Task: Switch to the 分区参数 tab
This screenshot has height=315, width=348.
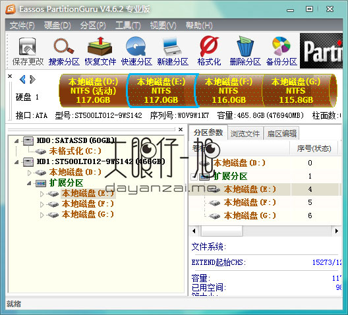Action: (208, 132)
